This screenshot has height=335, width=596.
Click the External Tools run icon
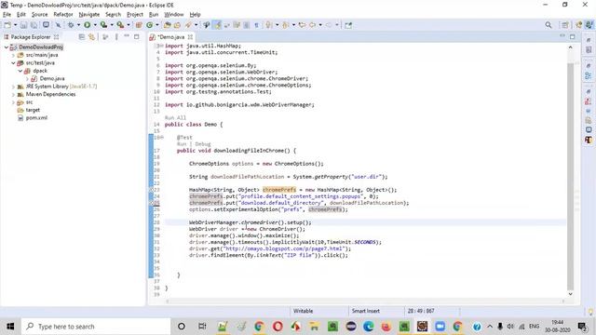(120, 25)
